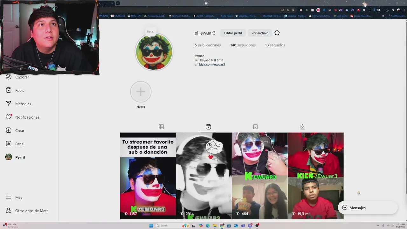Open the Explorar compass icon
The width and height of the screenshot is (407, 229).
coord(9,77)
